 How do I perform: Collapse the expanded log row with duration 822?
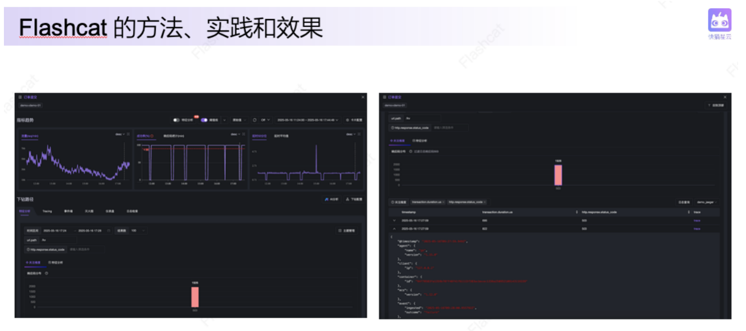(394, 229)
